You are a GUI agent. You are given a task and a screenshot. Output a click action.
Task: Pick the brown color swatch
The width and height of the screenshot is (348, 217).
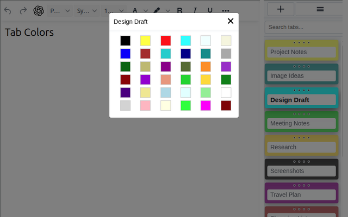coord(145,54)
